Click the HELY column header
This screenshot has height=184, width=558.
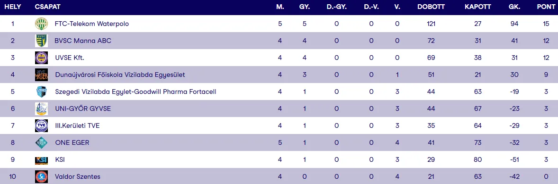click(x=12, y=7)
